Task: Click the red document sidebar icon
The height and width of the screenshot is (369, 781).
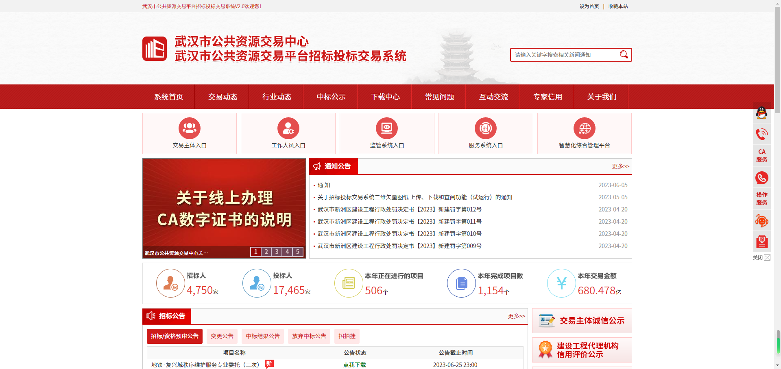Action: pos(761,242)
